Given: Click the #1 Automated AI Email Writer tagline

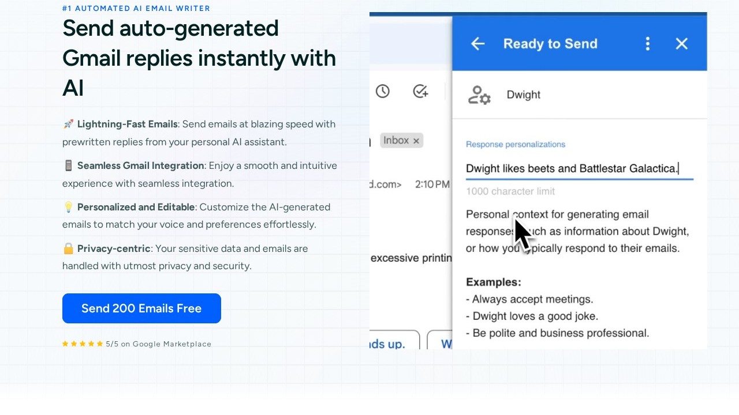Looking at the screenshot, I should point(136,9).
